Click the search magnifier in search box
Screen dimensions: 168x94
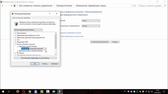coord(165,6)
